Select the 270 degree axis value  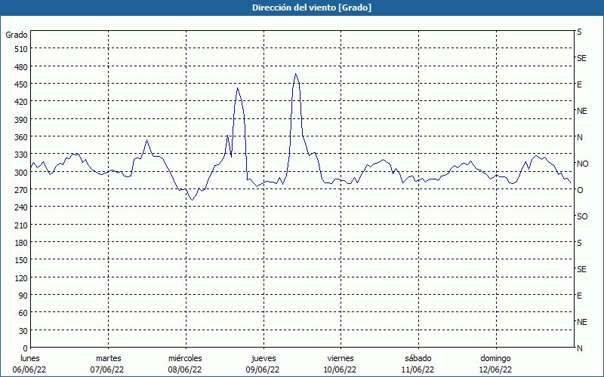(x=21, y=190)
